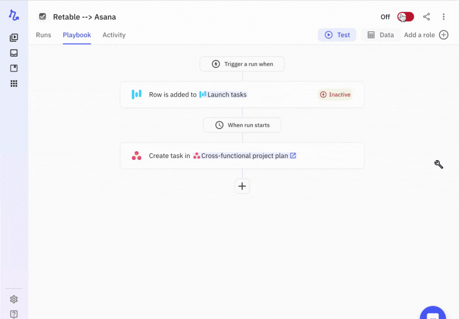The height and width of the screenshot is (319, 459).
Task: Open the 'Trigger a run when' selector
Action: 242,64
